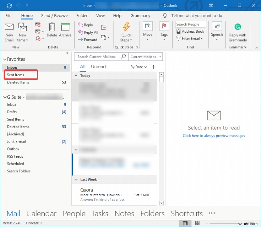Delete the selected email
Screen dimensions: 261x227
pyautogui.click(x=52, y=29)
